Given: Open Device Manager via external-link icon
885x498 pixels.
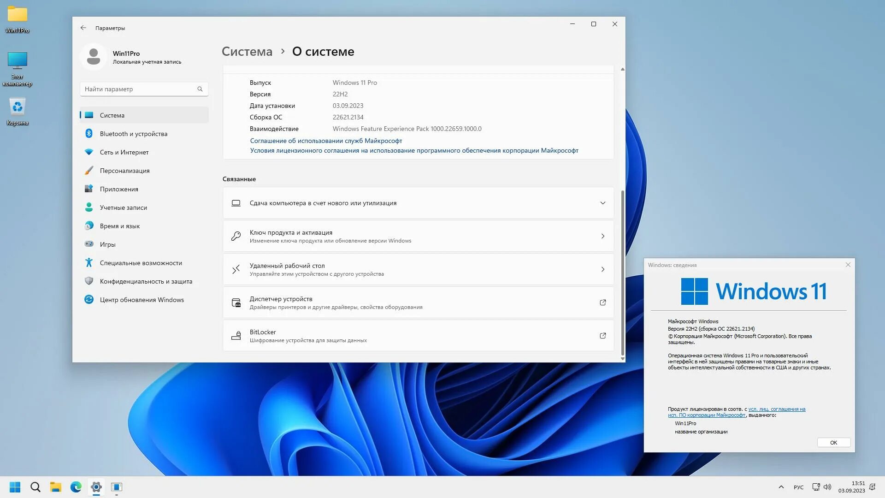Looking at the screenshot, I should tap(602, 302).
